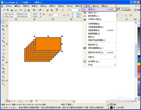
Task: Click the Cut scissors icon
Action: click(21, 10)
